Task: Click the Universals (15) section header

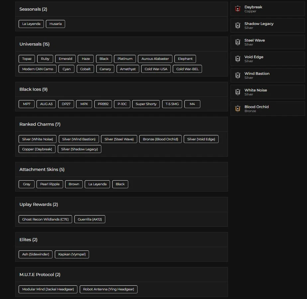Action: pyautogui.click(x=35, y=44)
